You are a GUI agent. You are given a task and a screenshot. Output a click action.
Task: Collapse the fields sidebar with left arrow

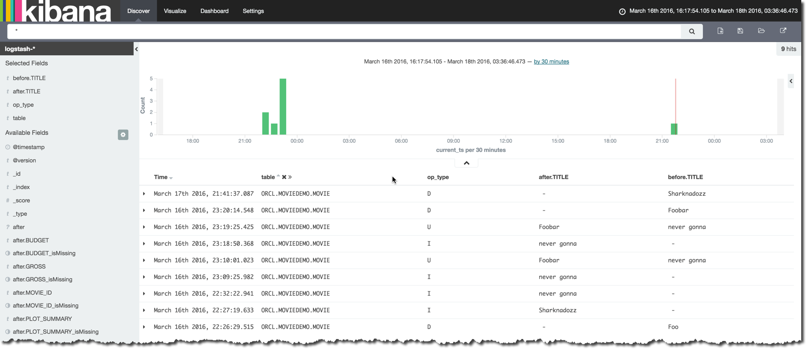[136, 49]
